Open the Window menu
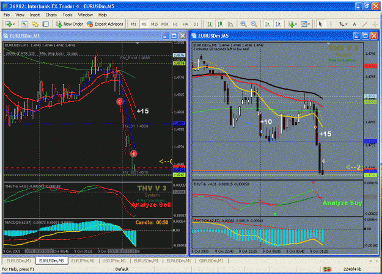This screenshot has height=274, width=382. [x=86, y=15]
